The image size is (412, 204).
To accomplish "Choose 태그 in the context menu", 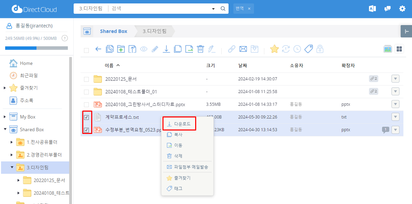I will (x=187, y=189).
